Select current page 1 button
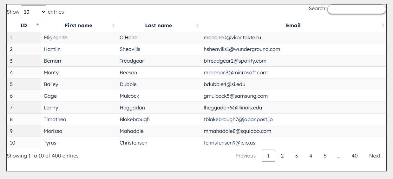Screen dimensions: 393x179 click(268, 156)
